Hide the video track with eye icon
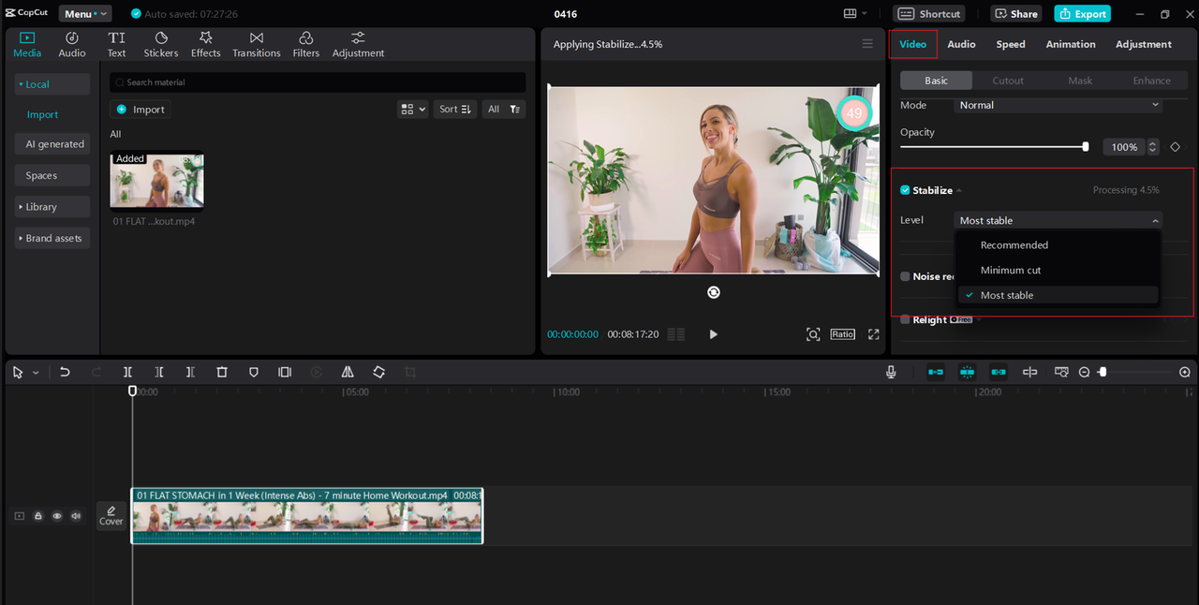The height and width of the screenshot is (605, 1199). (x=57, y=516)
